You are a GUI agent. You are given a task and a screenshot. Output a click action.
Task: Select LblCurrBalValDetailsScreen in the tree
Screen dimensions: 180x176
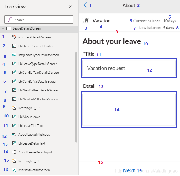[x=38, y=82]
